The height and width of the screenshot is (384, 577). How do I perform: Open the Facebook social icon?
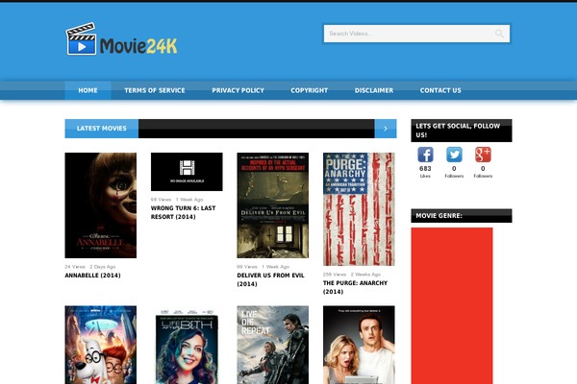click(425, 155)
